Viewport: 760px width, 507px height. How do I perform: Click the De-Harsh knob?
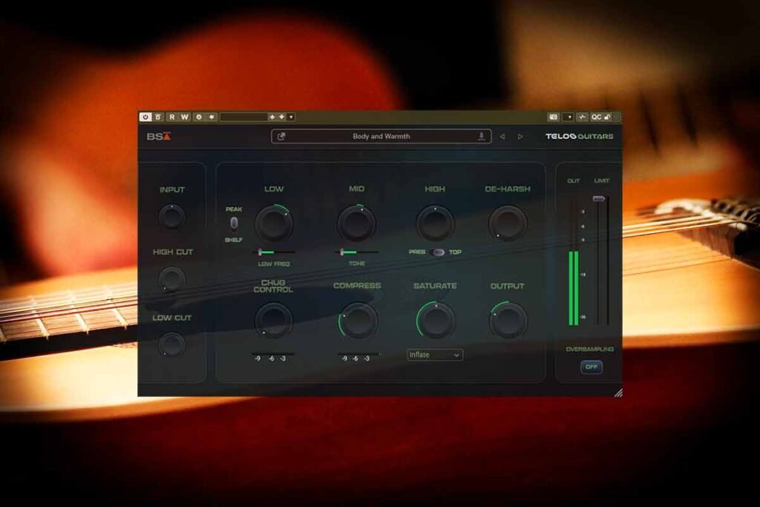tap(508, 223)
